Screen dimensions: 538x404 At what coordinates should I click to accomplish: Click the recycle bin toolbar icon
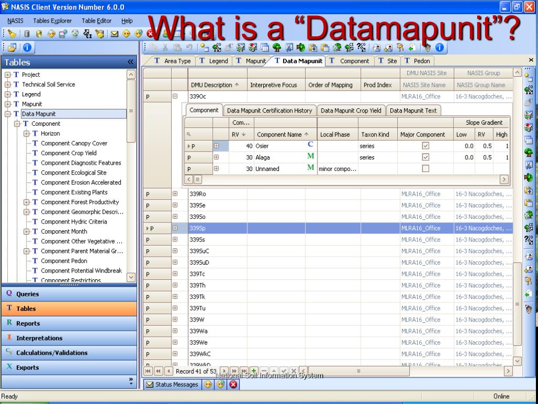[x=75, y=34]
